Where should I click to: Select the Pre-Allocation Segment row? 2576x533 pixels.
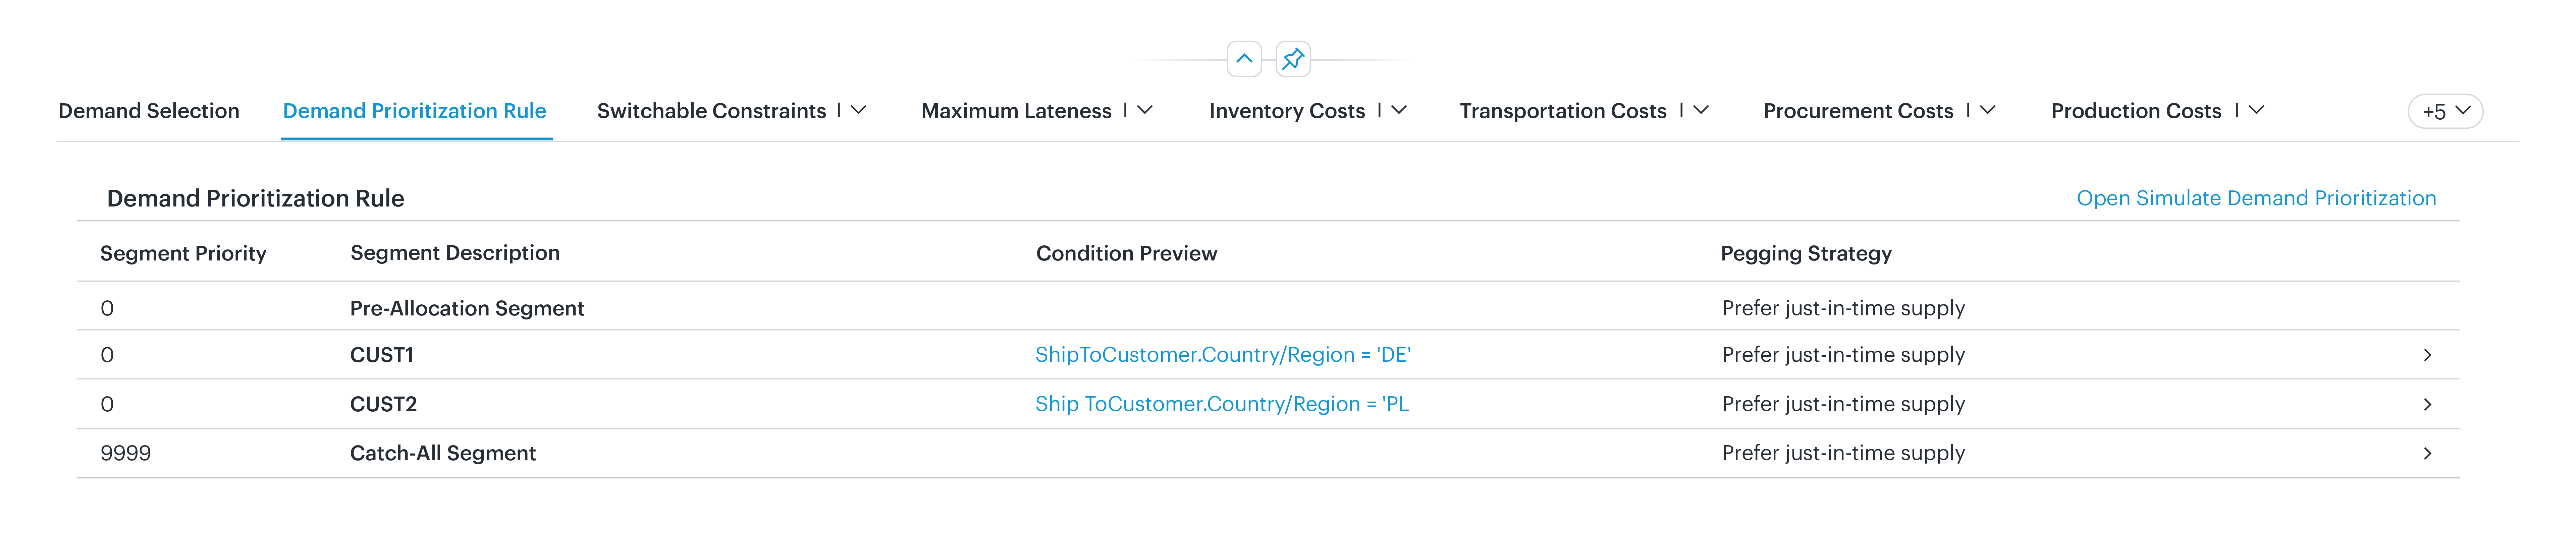click(1268, 307)
